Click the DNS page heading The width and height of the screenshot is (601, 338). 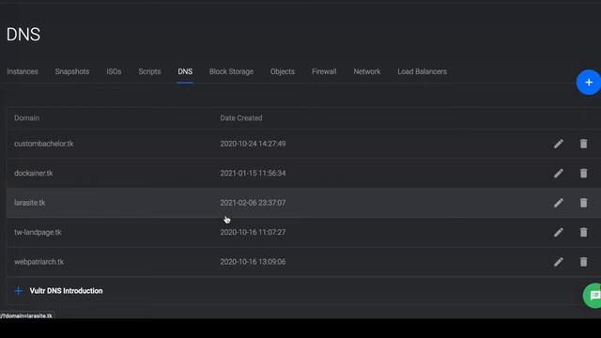coord(23,35)
